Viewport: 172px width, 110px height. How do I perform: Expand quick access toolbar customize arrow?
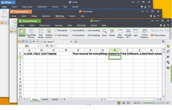41,42
